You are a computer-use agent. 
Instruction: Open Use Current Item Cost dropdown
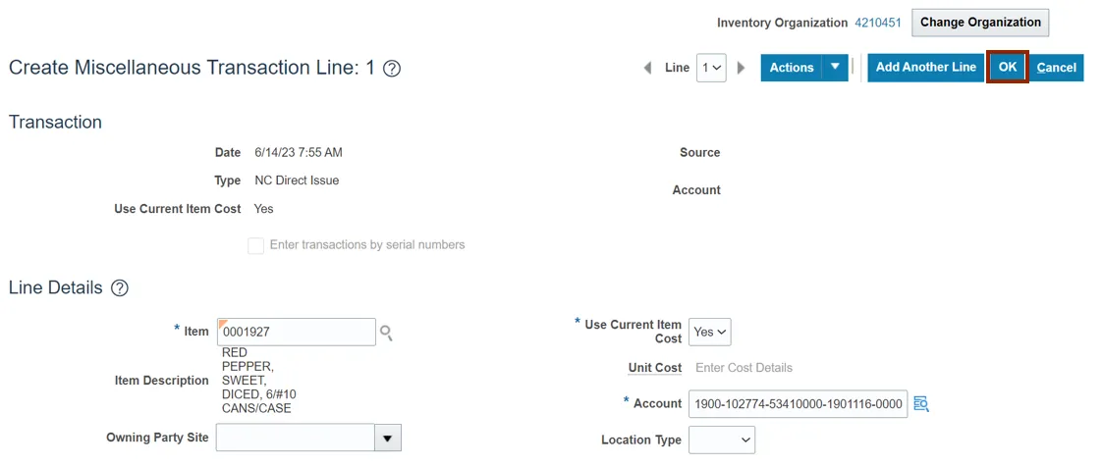click(x=710, y=333)
